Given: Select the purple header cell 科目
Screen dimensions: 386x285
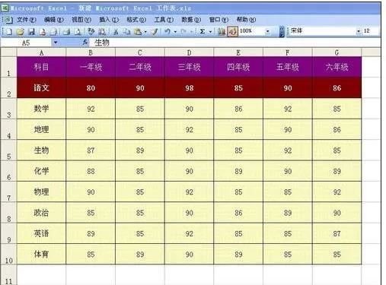Looking at the screenshot, I should point(41,67).
